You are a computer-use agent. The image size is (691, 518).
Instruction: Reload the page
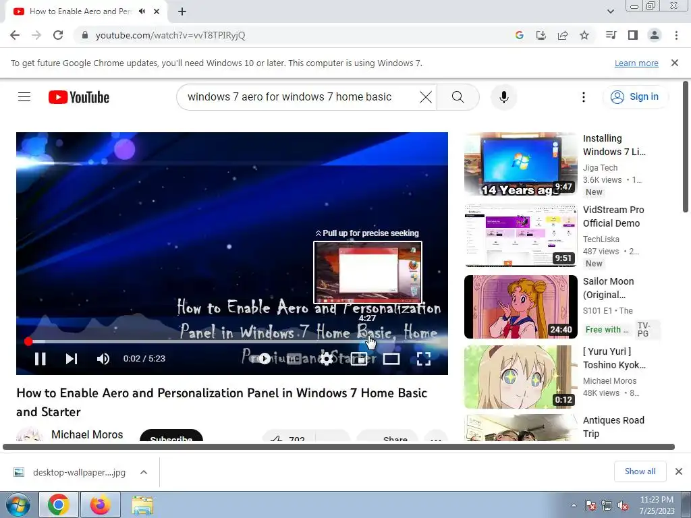pyautogui.click(x=58, y=35)
